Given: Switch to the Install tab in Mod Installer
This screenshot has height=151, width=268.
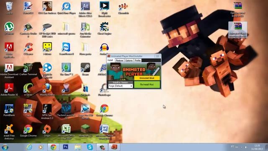Looking at the screenshot, I should (110, 60).
